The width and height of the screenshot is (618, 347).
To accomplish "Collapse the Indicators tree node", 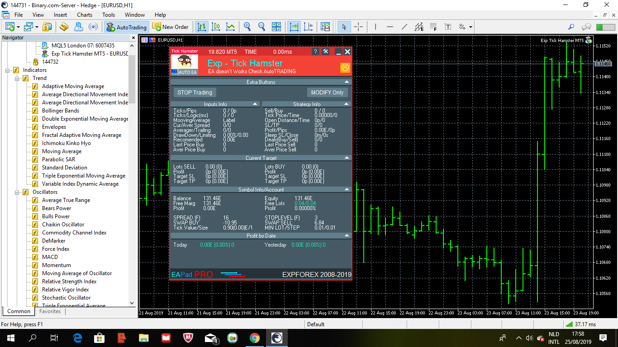I will [8, 70].
